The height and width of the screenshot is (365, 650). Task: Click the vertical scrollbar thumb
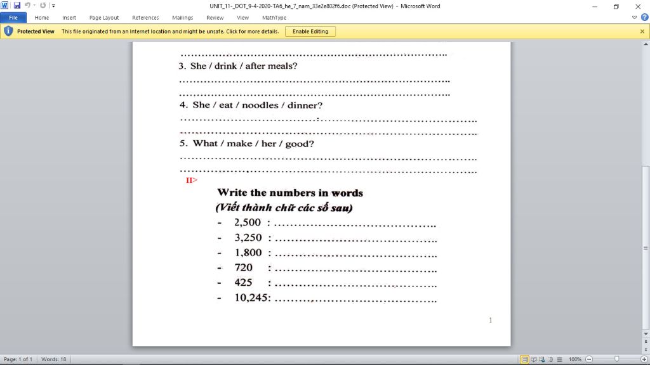[x=646, y=248]
